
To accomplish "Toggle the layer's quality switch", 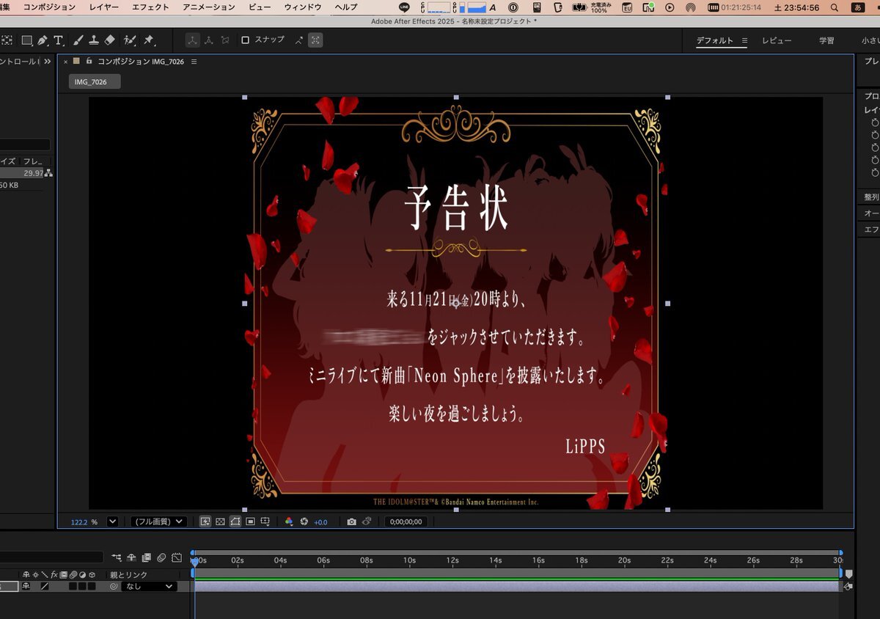I will (45, 586).
